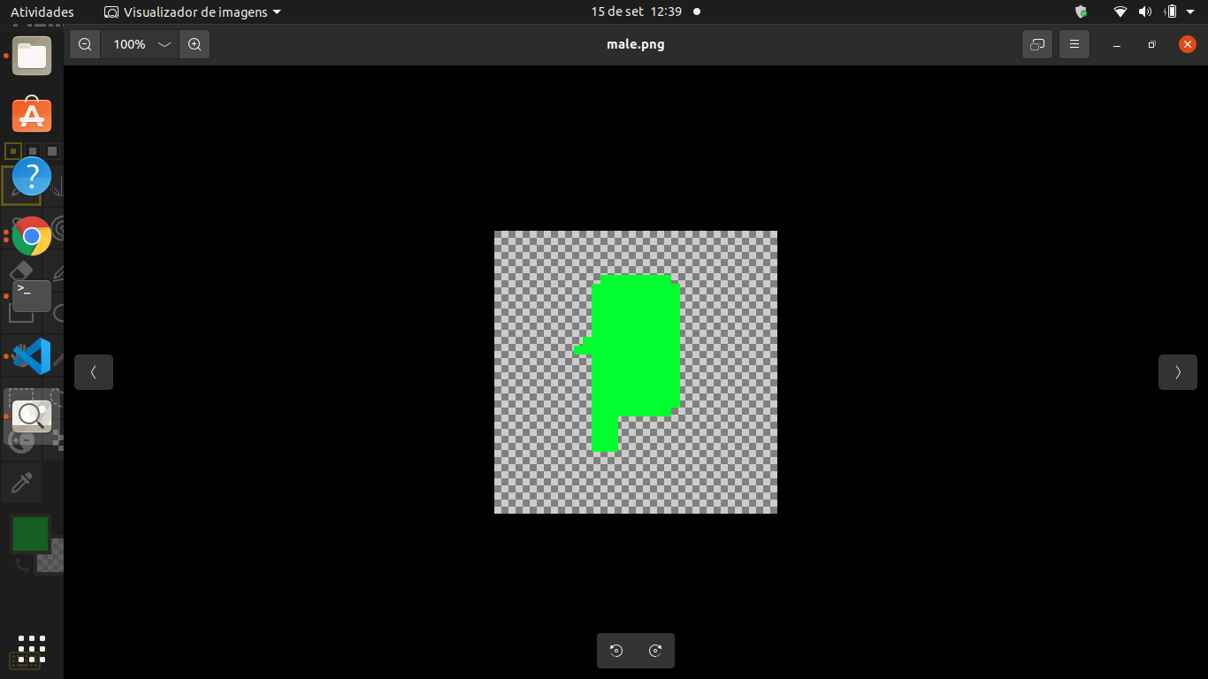Image resolution: width=1208 pixels, height=679 pixels.
Task: Open the Wi-Fi status indicator
Action: (1120, 12)
